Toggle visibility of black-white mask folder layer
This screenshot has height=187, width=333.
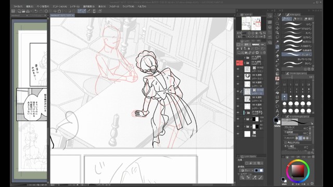click(238, 119)
